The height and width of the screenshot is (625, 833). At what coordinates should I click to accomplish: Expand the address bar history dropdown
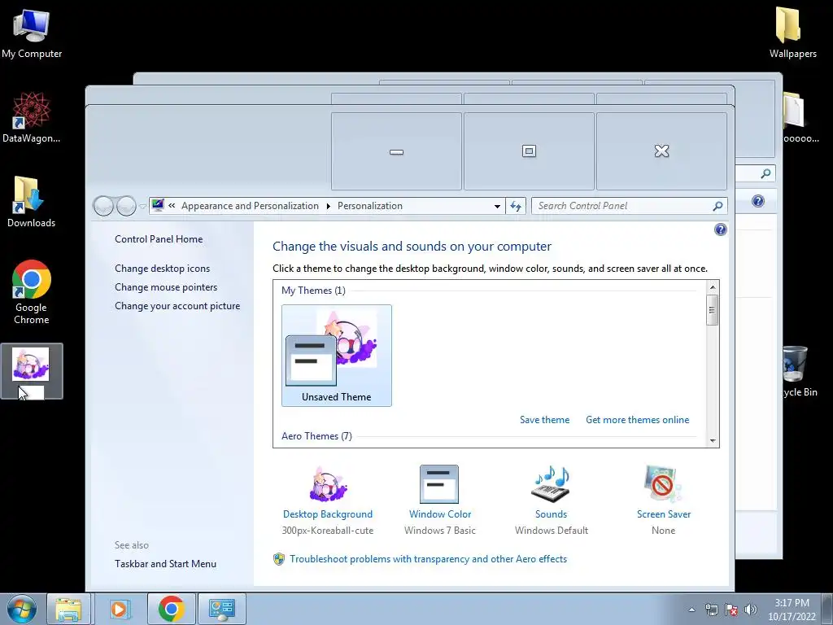coord(497,206)
